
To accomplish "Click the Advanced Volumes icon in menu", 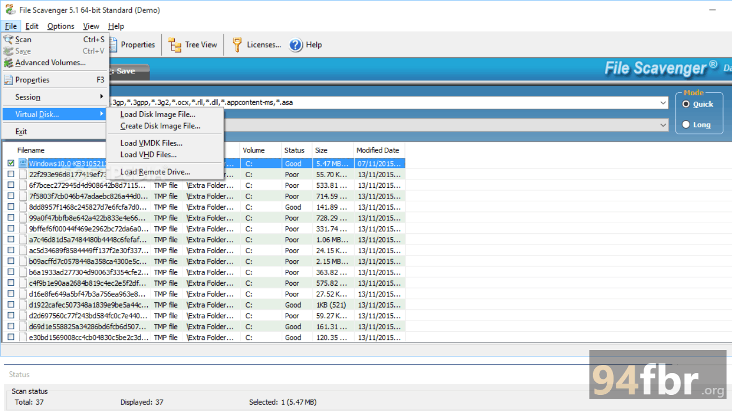I will click(x=8, y=63).
